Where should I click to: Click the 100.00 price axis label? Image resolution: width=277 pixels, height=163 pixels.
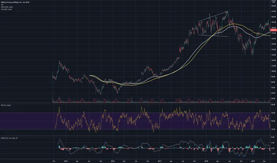(x=273, y=71)
